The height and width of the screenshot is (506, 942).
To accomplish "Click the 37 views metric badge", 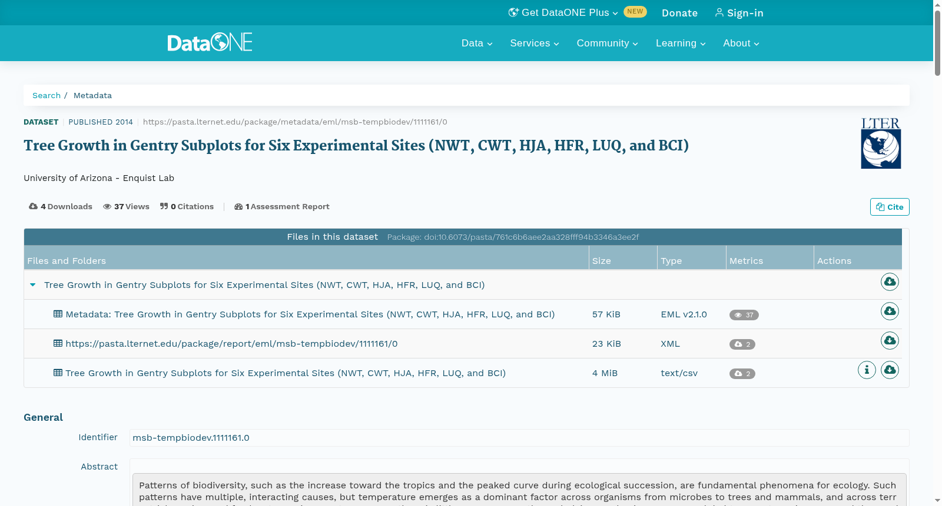I will click(x=744, y=315).
